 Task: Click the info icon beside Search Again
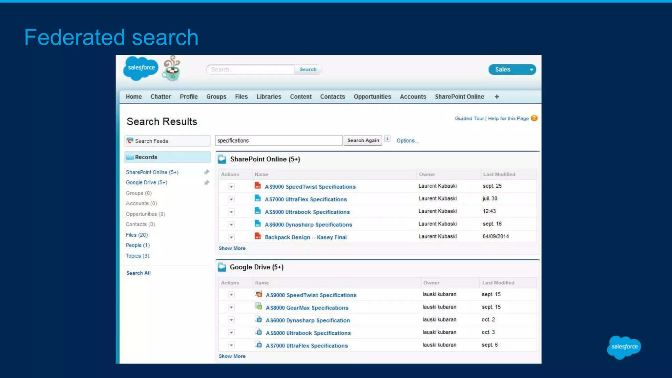coord(387,139)
